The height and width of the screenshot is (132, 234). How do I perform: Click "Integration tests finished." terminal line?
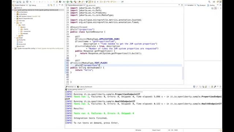point(91,118)
